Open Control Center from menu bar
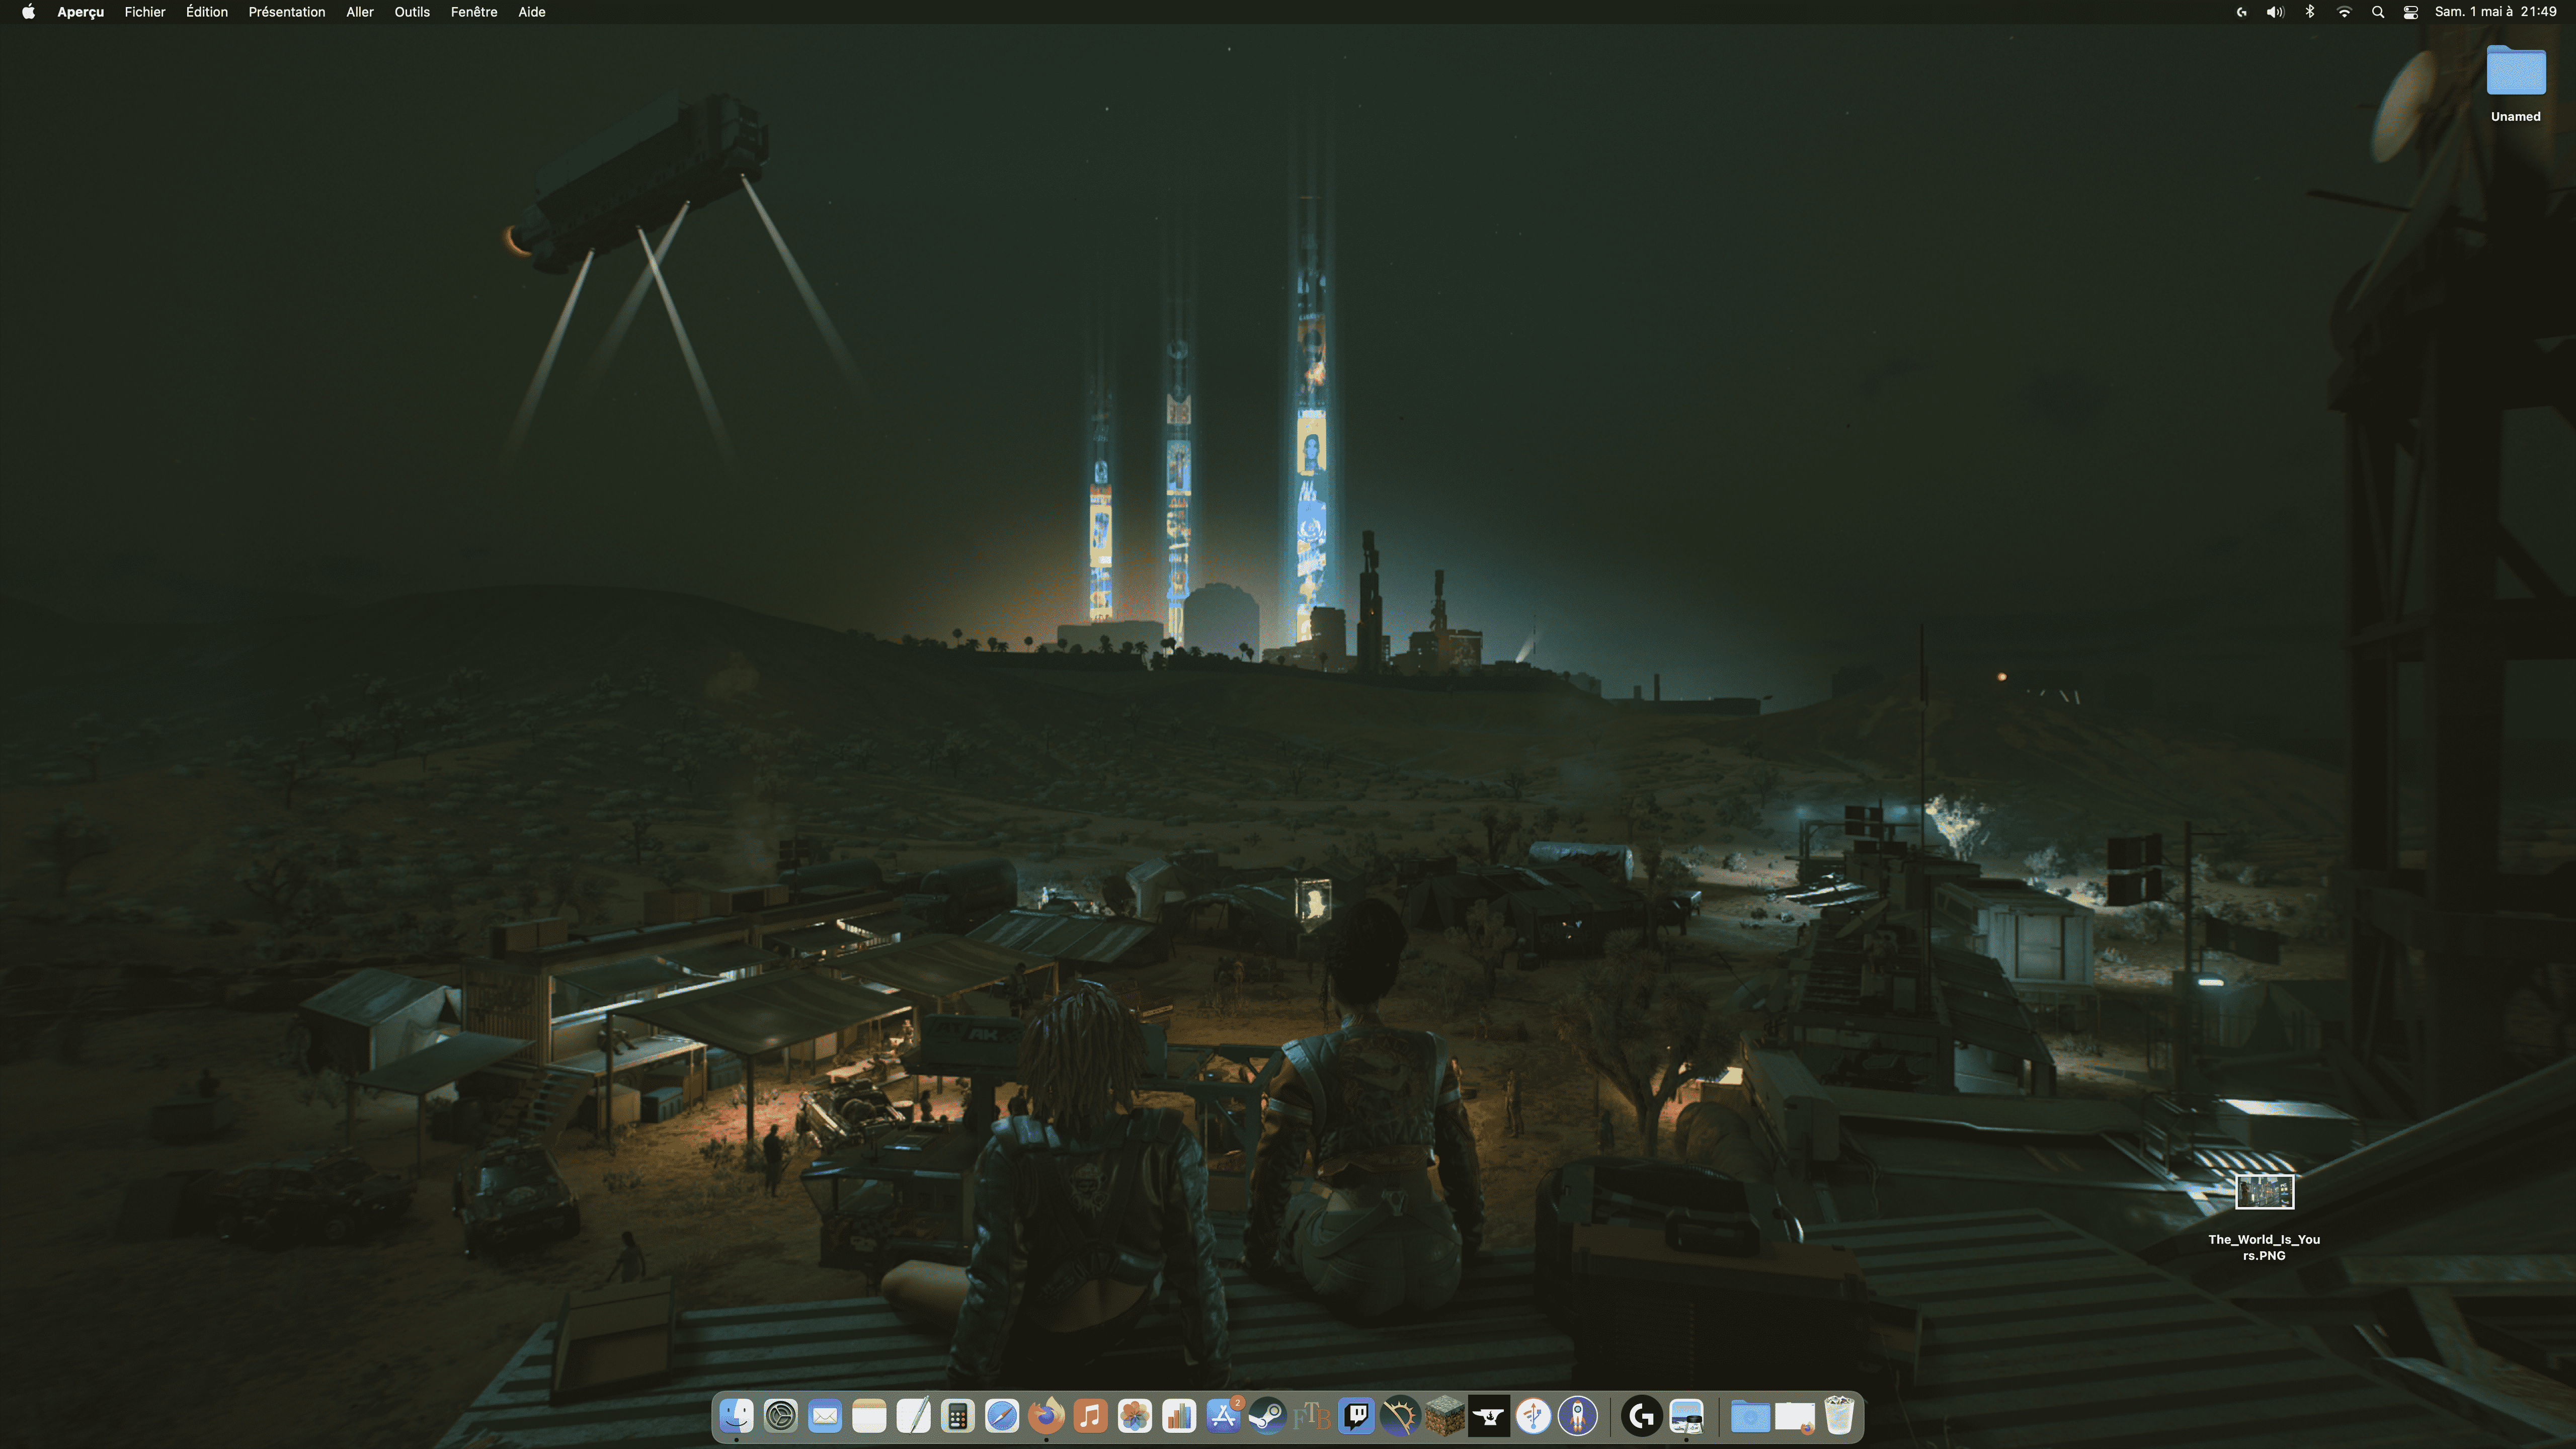Screen dimensions: 2576x1449 coord(2411,12)
